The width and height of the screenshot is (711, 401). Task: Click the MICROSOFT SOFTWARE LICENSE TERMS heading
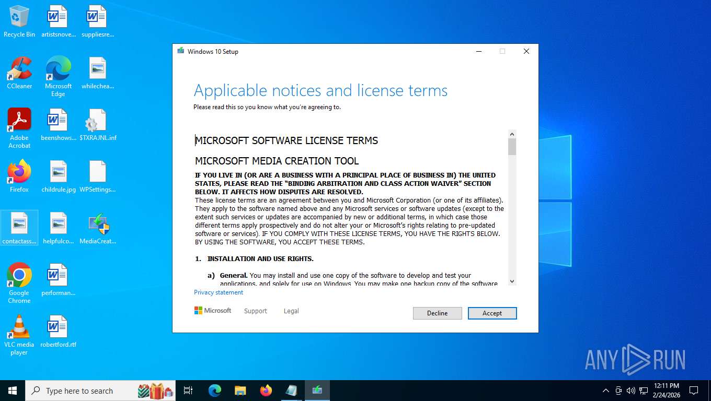(286, 140)
